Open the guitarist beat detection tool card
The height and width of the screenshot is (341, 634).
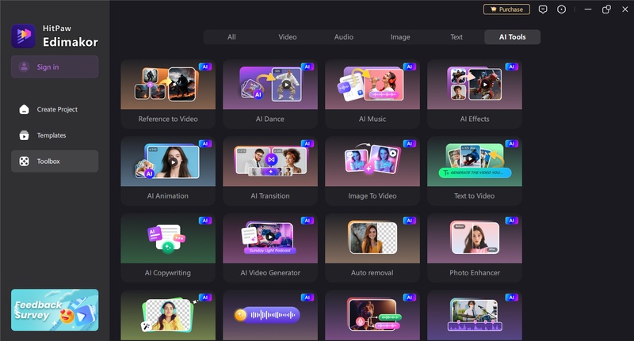tap(475, 316)
